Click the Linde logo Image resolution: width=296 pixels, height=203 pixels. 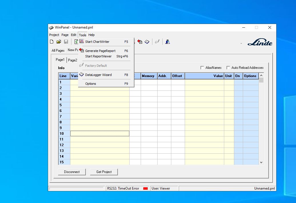[260, 42]
